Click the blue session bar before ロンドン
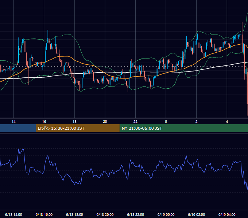The height and width of the screenshot is (218, 248). pyautogui.click(x=18, y=128)
